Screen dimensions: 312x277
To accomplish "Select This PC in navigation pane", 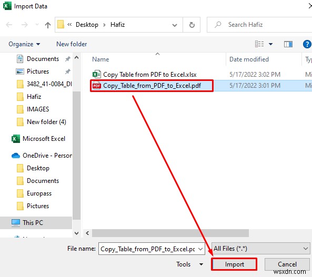I will click(36, 223).
